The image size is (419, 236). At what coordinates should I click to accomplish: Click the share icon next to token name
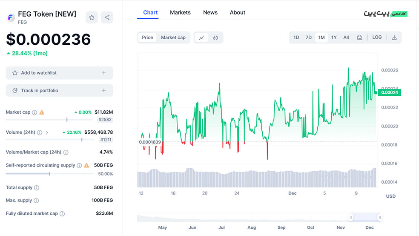click(x=107, y=17)
